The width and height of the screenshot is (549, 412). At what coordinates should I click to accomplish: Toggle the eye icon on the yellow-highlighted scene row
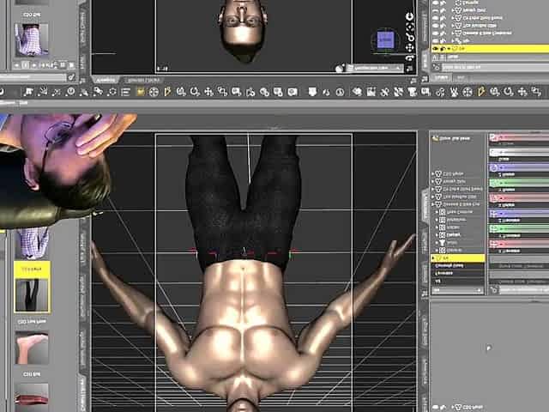click(437, 49)
